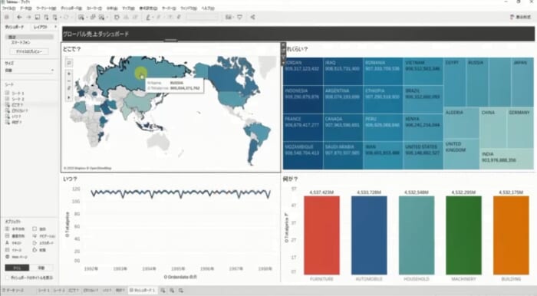The width and height of the screenshot is (537, 296).
Task: Open the highlight dropdown arrow in toolbar
Action: 153,17
